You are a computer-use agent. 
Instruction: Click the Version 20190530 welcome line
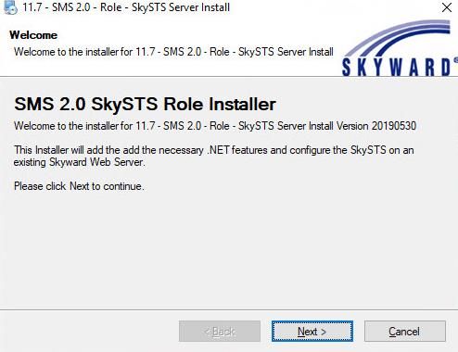coord(215,126)
